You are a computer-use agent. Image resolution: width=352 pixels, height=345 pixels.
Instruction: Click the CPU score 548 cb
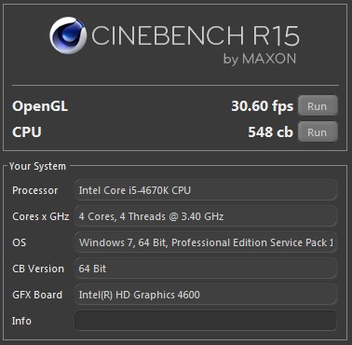[270, 132]
